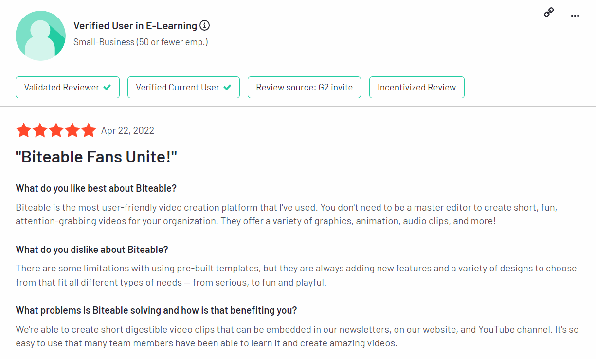This screenshot has width=596, height=359.
Task: Click the info icon beside Verified User
Action: click(205, 25)
